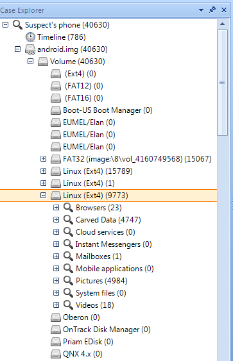The height and width of the screenshot is (361, 233).
Task: Collapse the Volume (40630) node
Action: (30, 62)
